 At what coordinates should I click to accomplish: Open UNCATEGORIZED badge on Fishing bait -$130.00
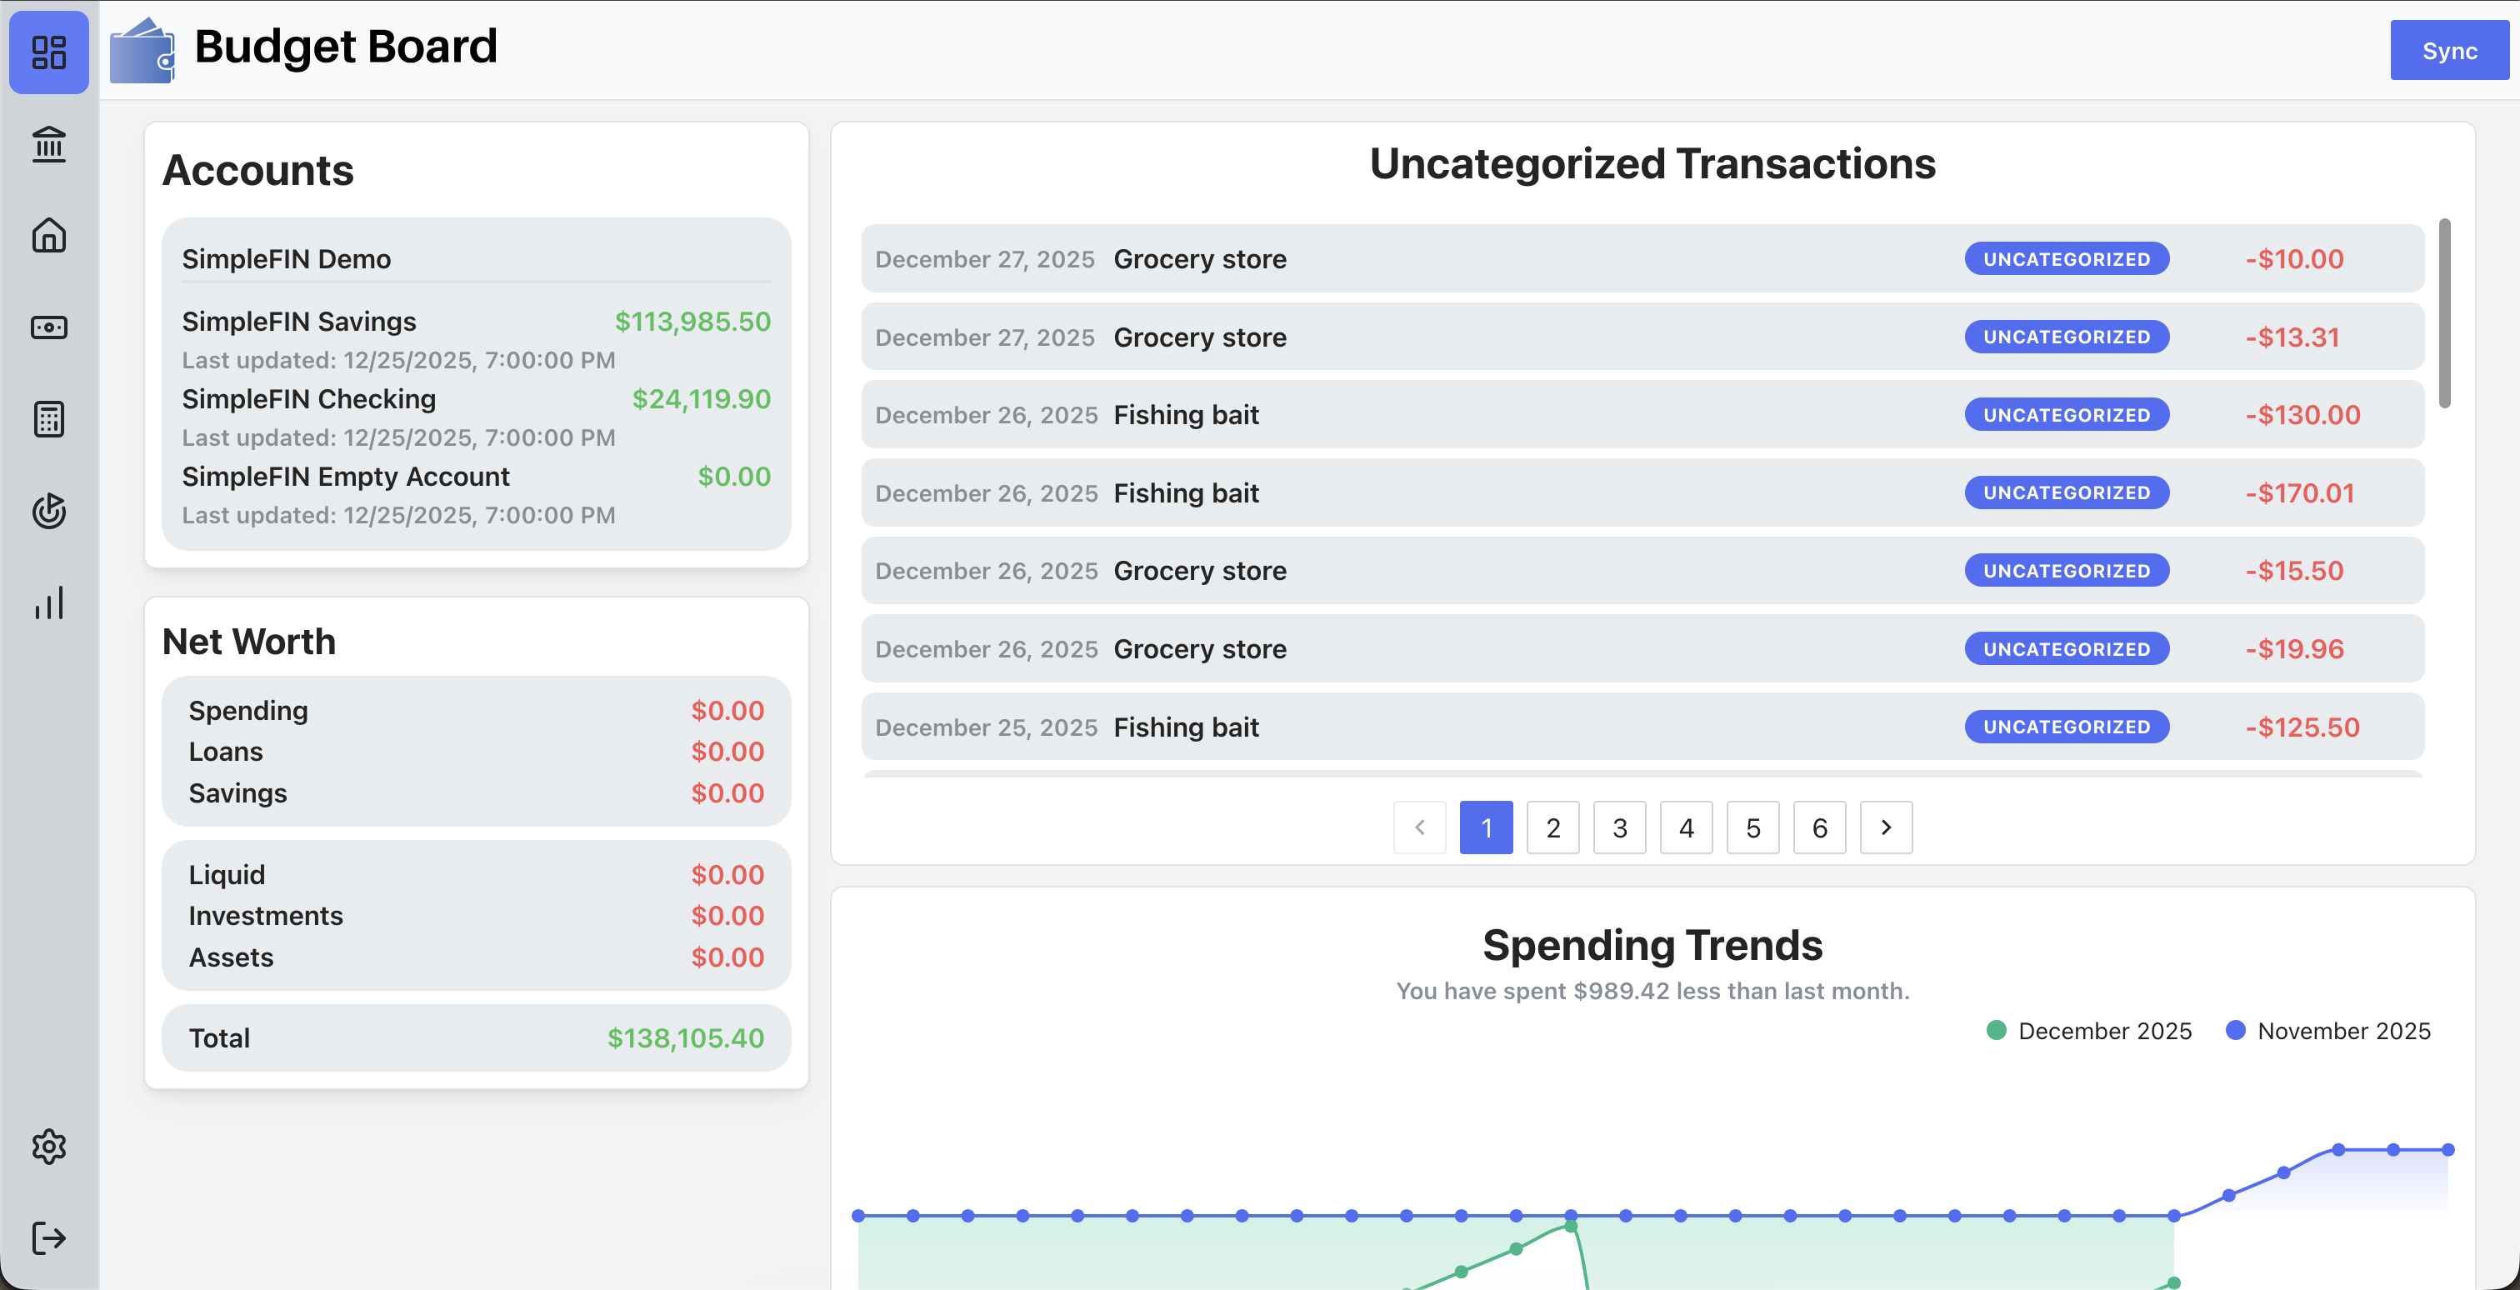2066,415
